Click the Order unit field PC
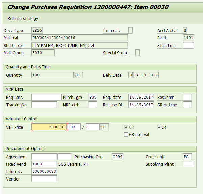 187,157
